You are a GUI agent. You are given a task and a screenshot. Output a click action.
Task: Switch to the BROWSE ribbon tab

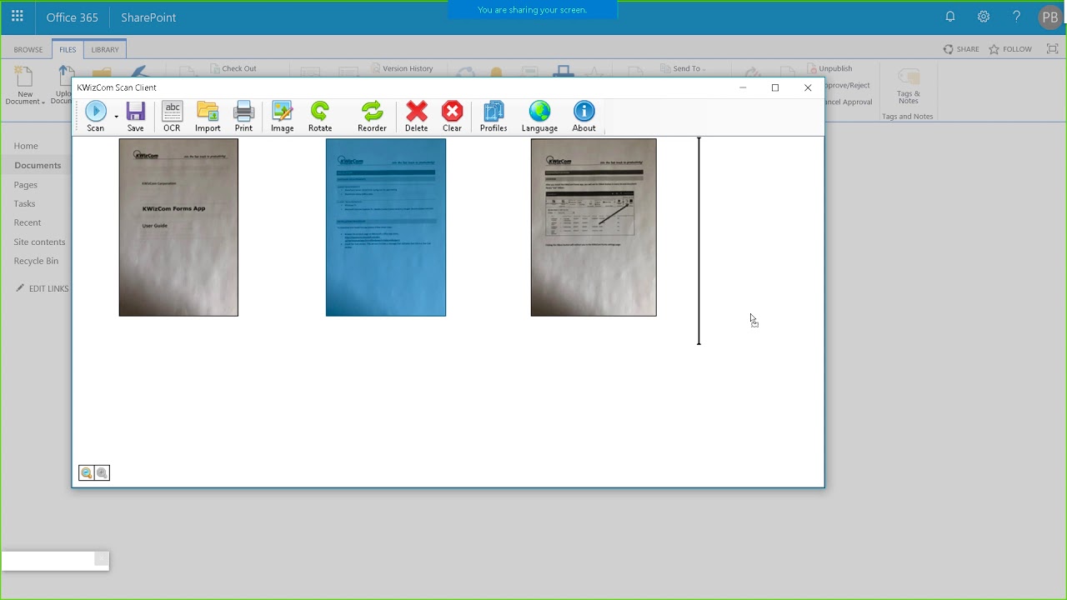click(x=28, y=49)
